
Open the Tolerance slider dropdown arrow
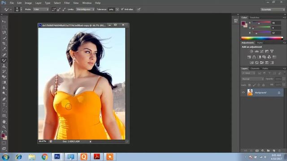(117, 9)
